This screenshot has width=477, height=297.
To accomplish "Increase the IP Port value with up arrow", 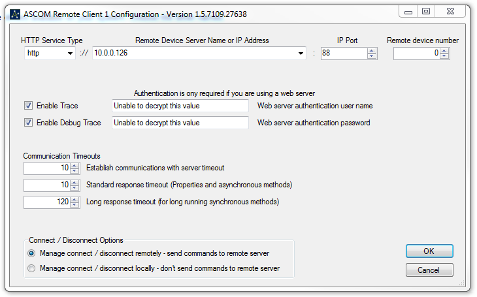I will [x=371, y=51].
